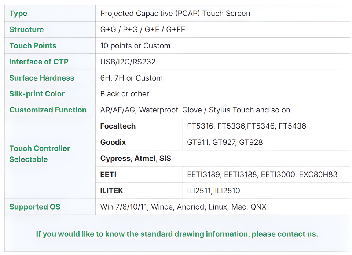Click the "Type" row label
The height and width of the screenshot is (255, 352).
click(18, 14)
